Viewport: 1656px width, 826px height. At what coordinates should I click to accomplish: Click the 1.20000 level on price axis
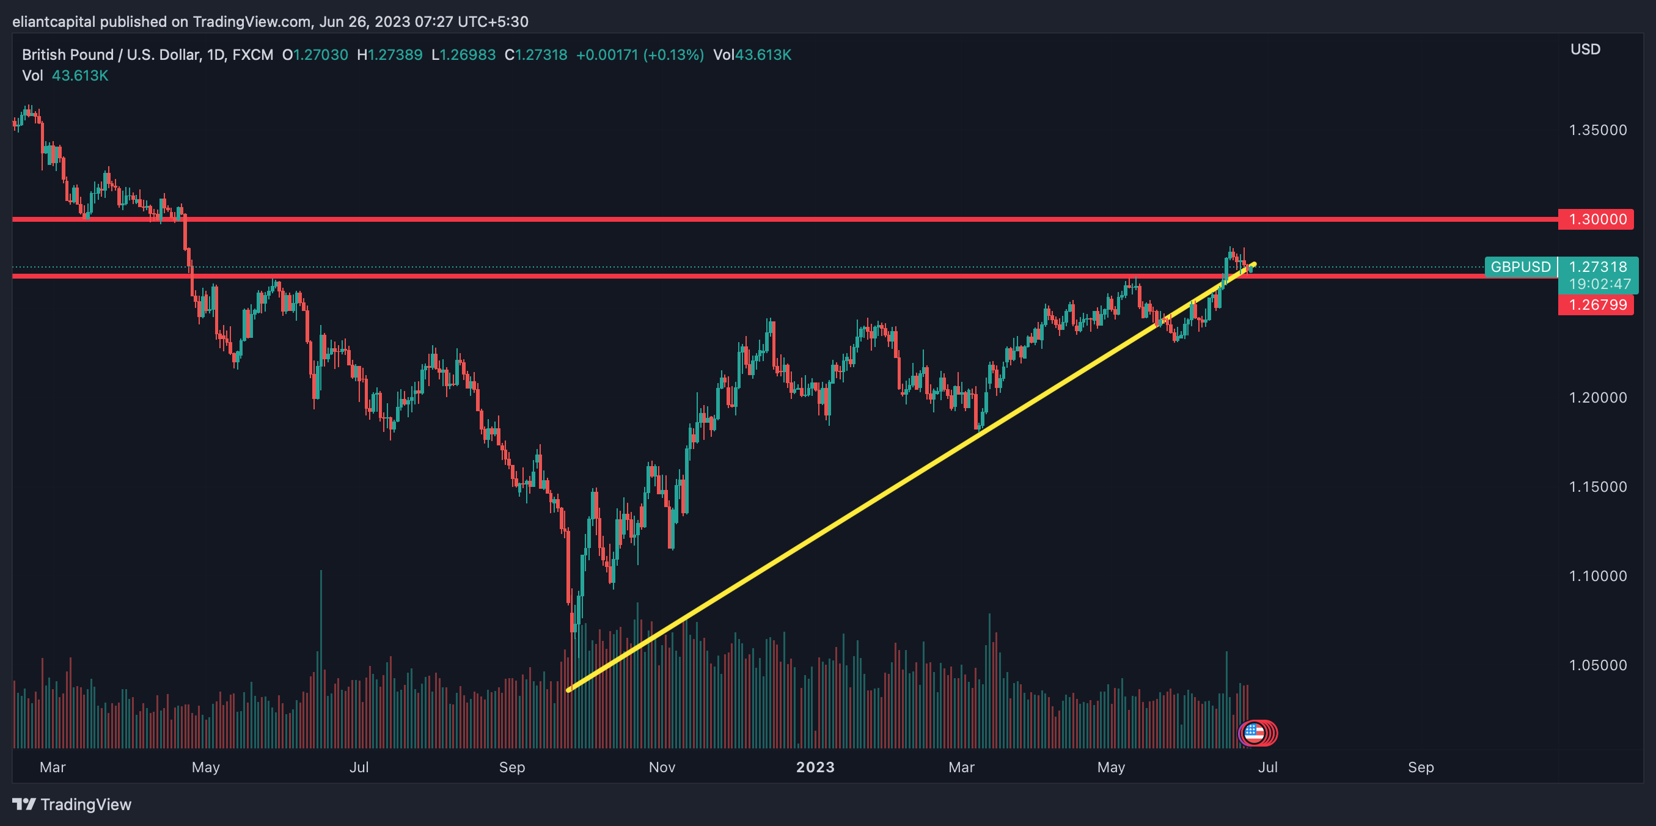[x=1597, y=397]
